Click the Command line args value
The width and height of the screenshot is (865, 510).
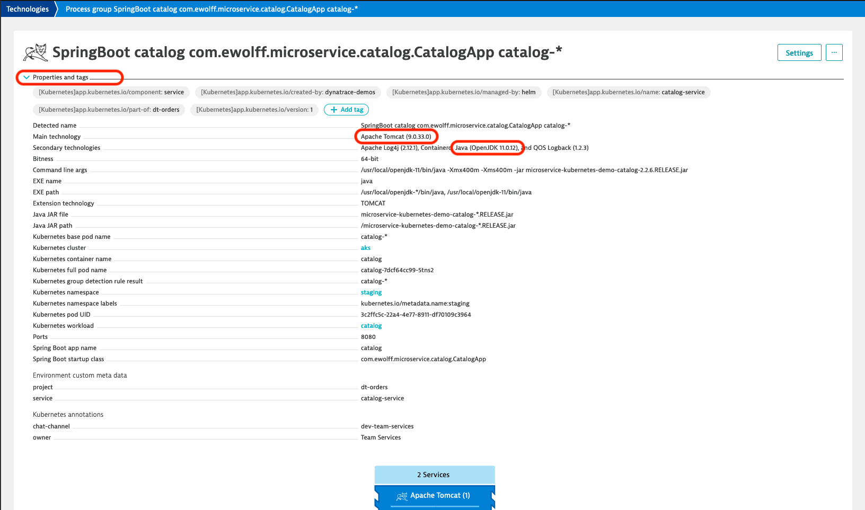point(524,170)
